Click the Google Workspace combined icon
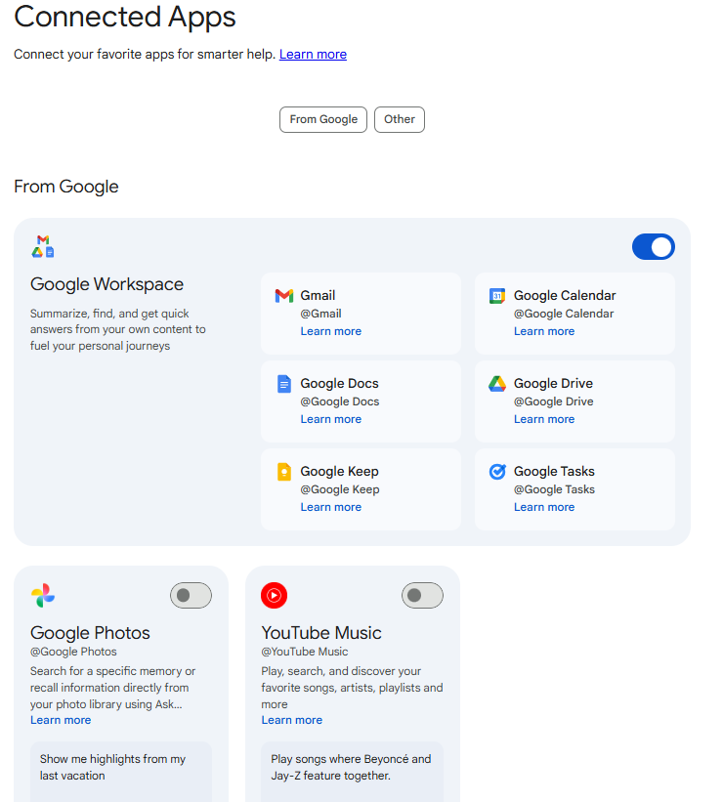Viewport: 723px width, 802px height. (x=43, y=246)
